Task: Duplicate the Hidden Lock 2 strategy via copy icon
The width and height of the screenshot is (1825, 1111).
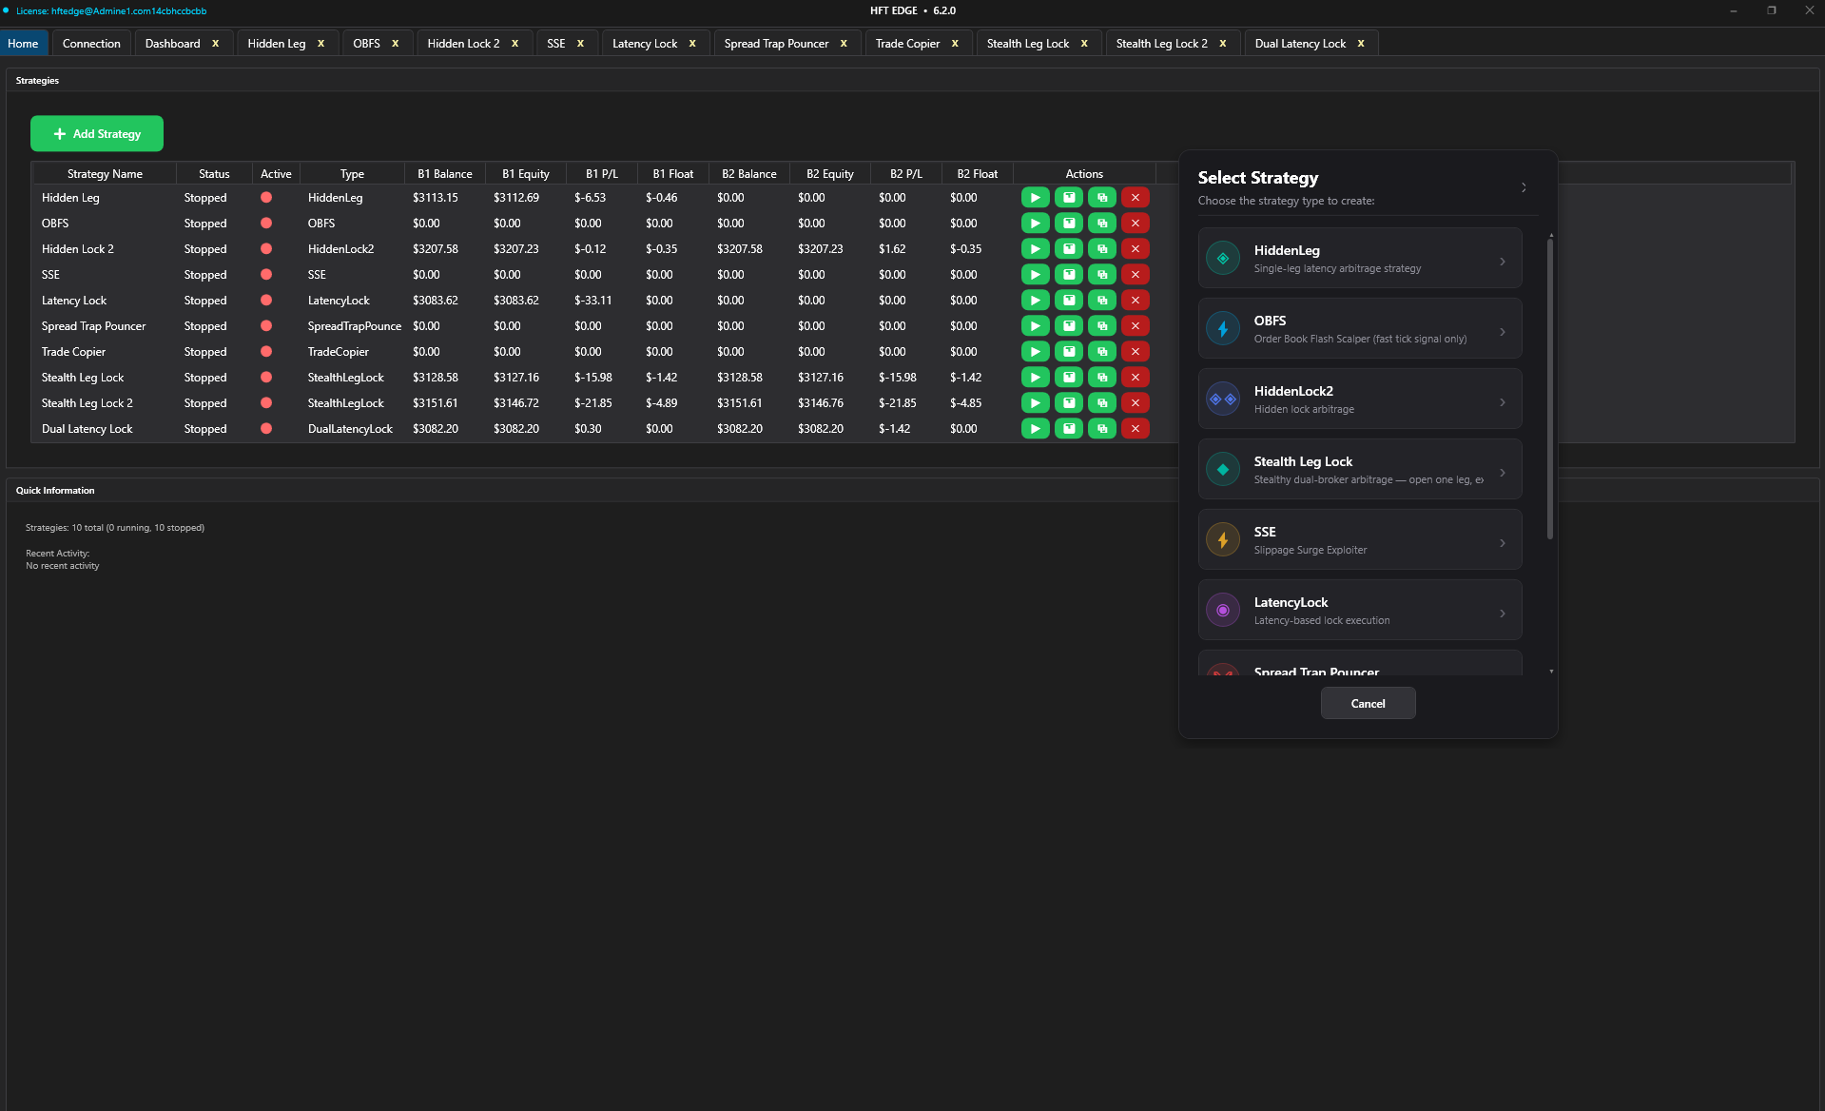Action: (x=1102, y=249)
